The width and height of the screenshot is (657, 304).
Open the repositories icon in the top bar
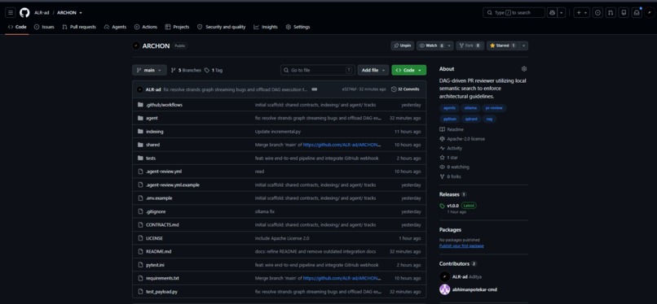624,12
